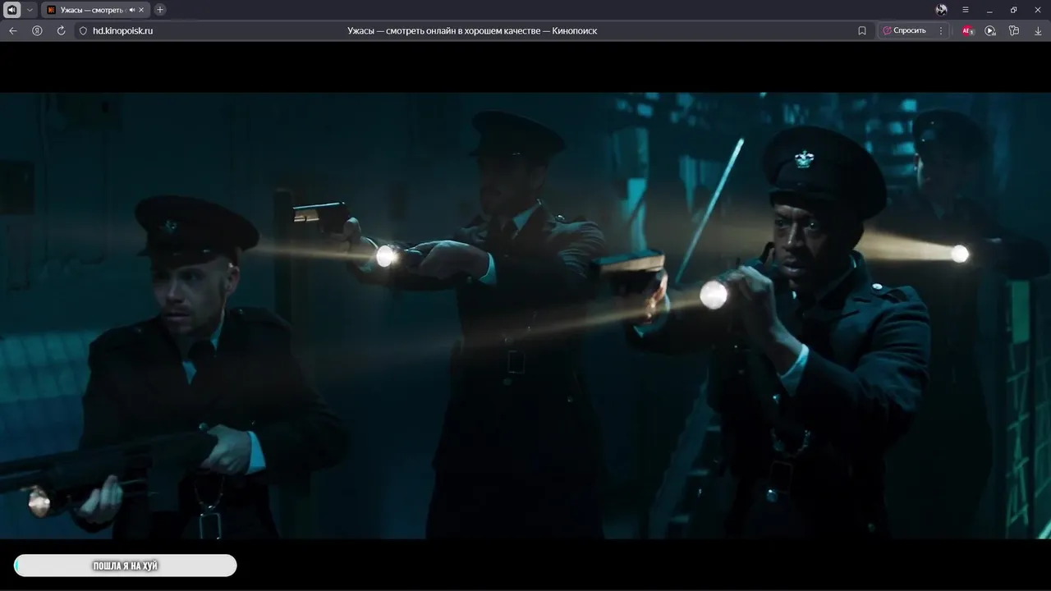Click the пошла я на хуй subtitle pill
This screenshot has width=1051, height=591.
126,566
